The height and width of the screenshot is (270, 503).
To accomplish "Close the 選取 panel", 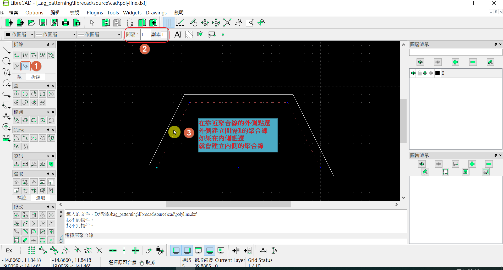I will coord(53,174).
